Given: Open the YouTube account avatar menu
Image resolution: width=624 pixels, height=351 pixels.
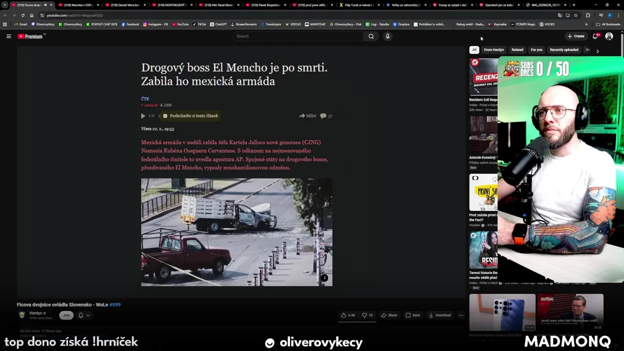Looking at the screenshot, I should [609, 36].
